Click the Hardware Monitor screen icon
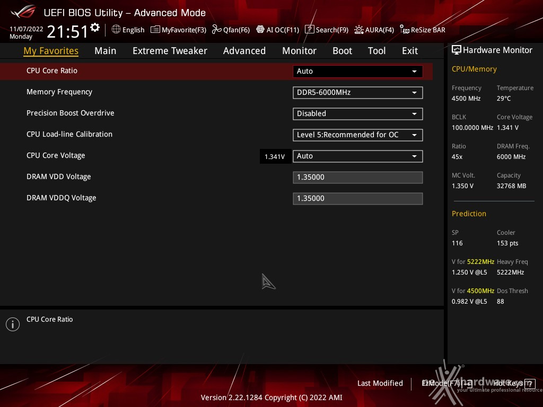This screenshot has height=407, width=543. click(x=457, y=50)
